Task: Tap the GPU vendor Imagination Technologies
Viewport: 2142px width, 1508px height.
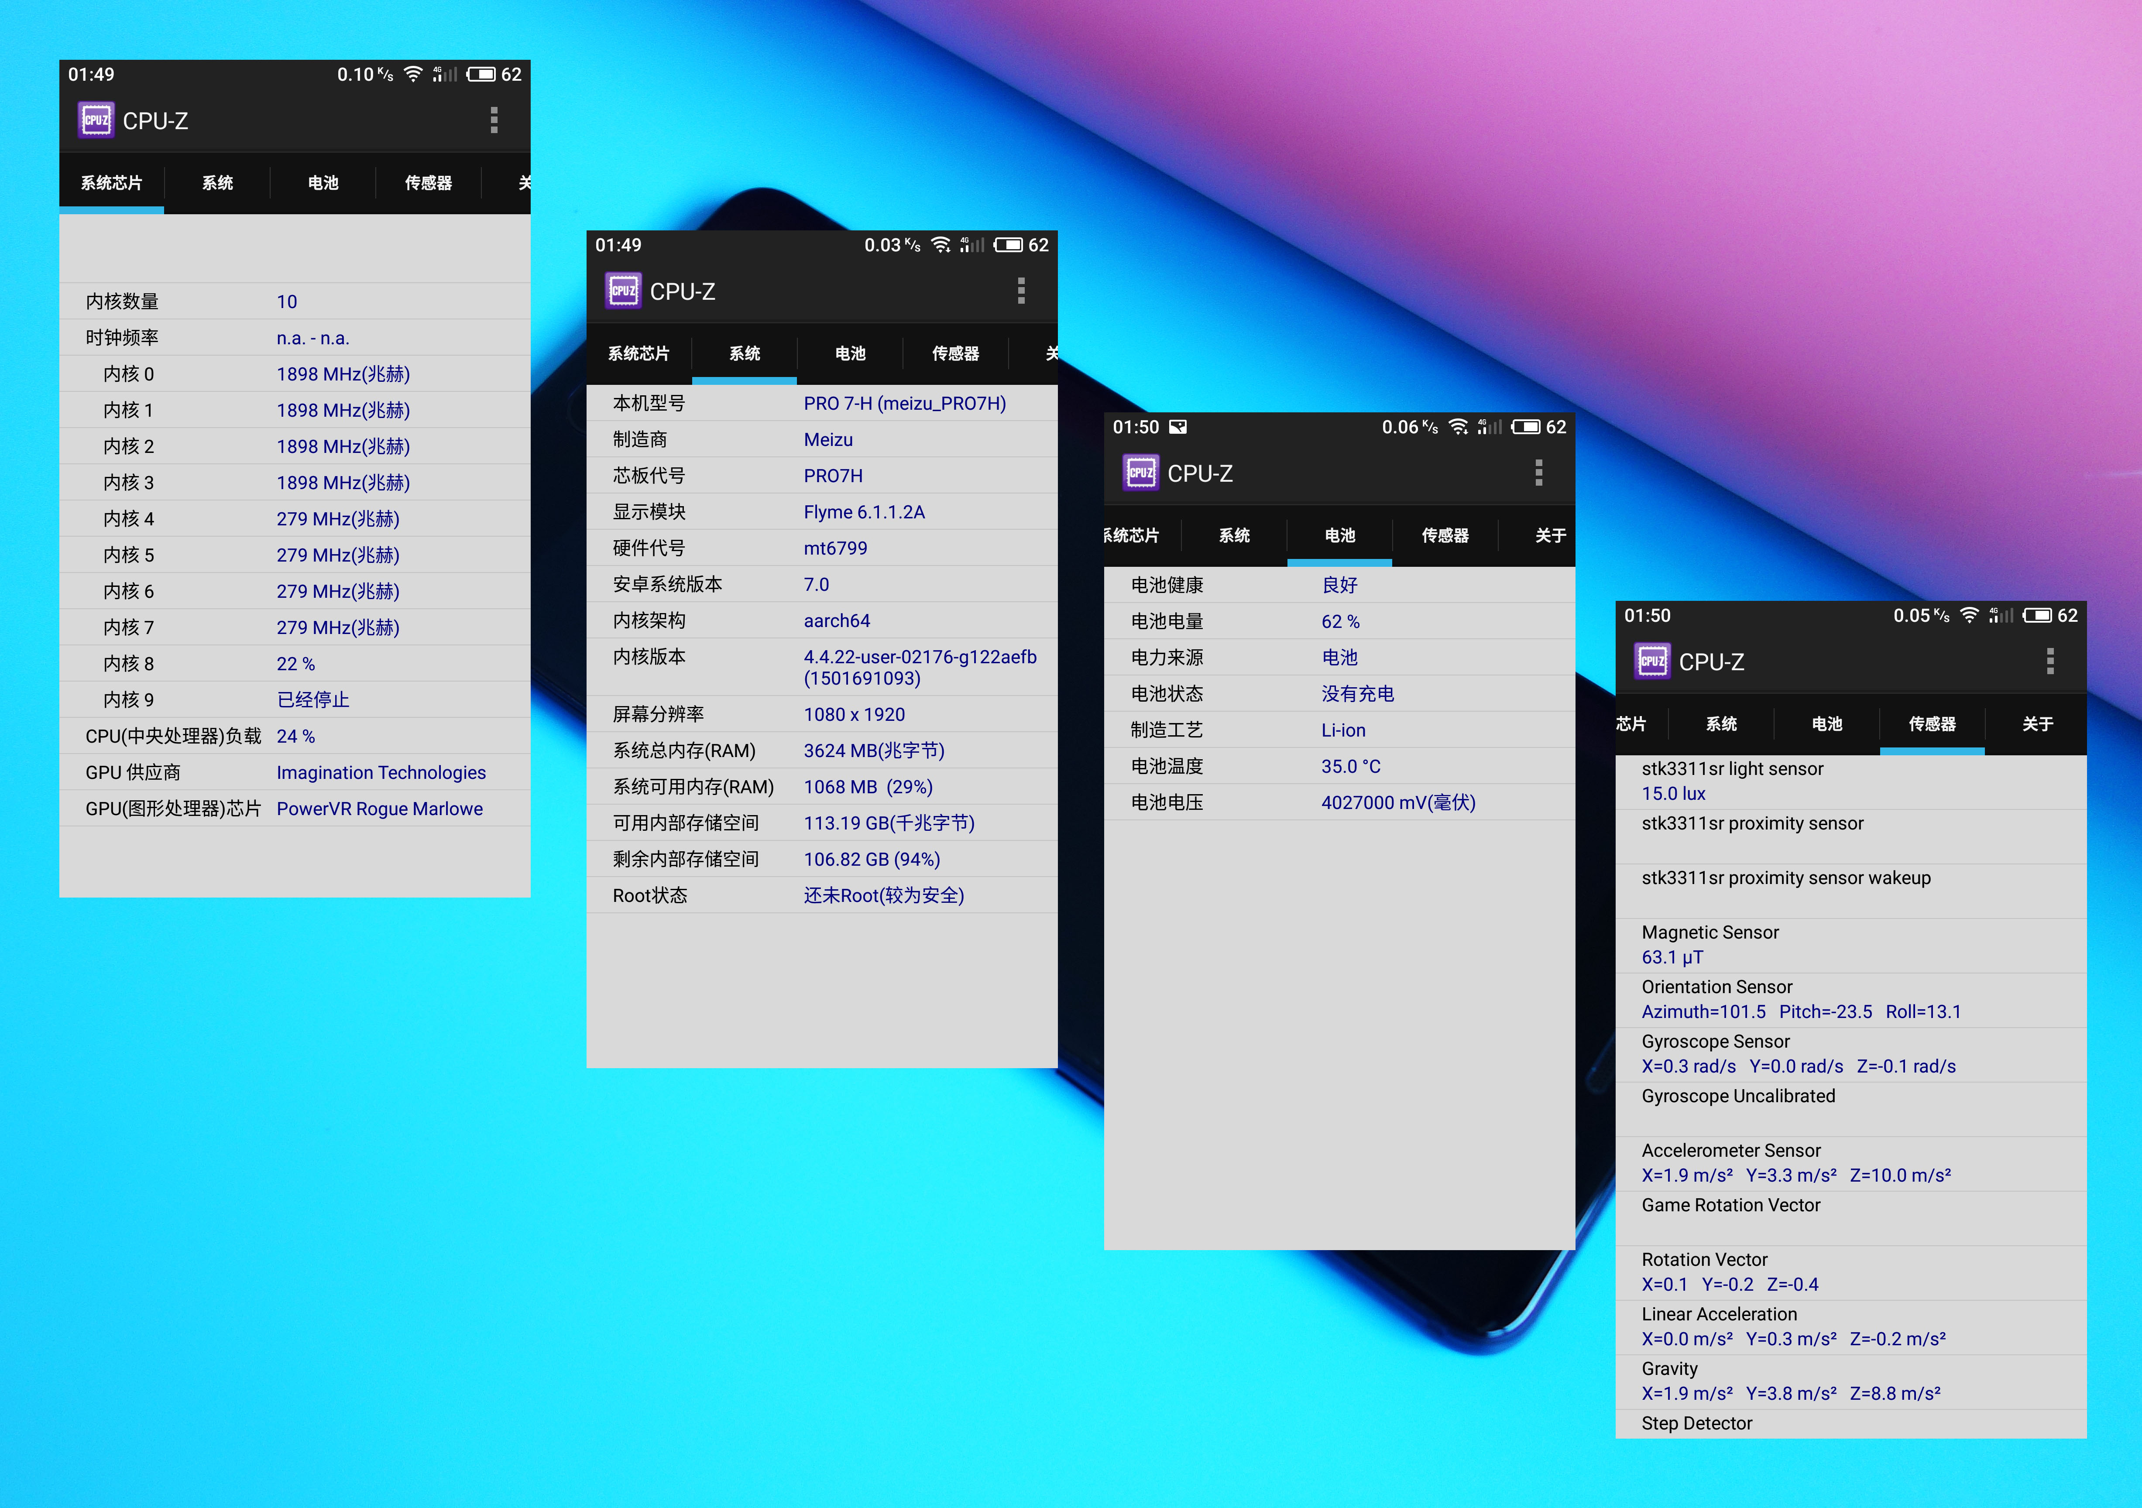Action: click(381, 772)
